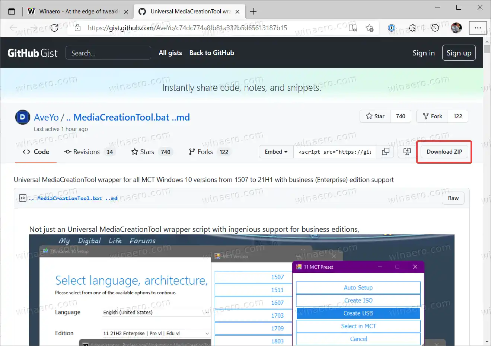
Task: Open the AveYo profile link
Action: click(x=47, y=117)
